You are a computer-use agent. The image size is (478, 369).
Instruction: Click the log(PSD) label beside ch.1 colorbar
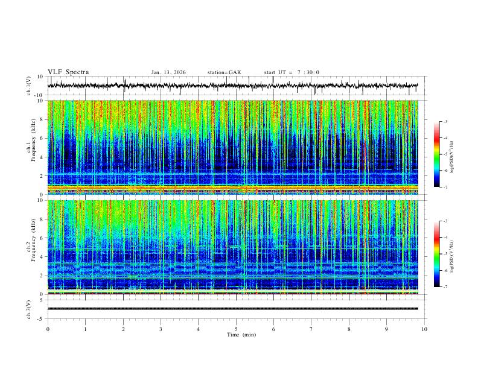coord(452,157)
